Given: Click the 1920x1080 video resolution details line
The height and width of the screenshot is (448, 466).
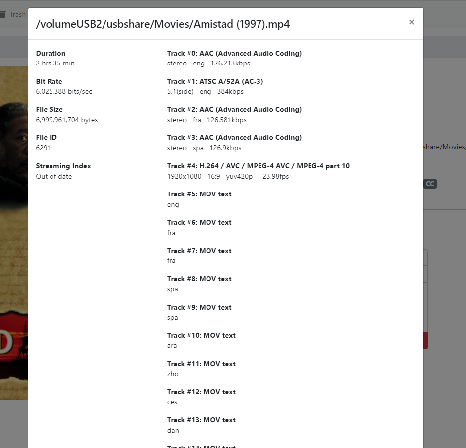Looking at the screenshot, I should pyautogui.click(x=228, y=176).
